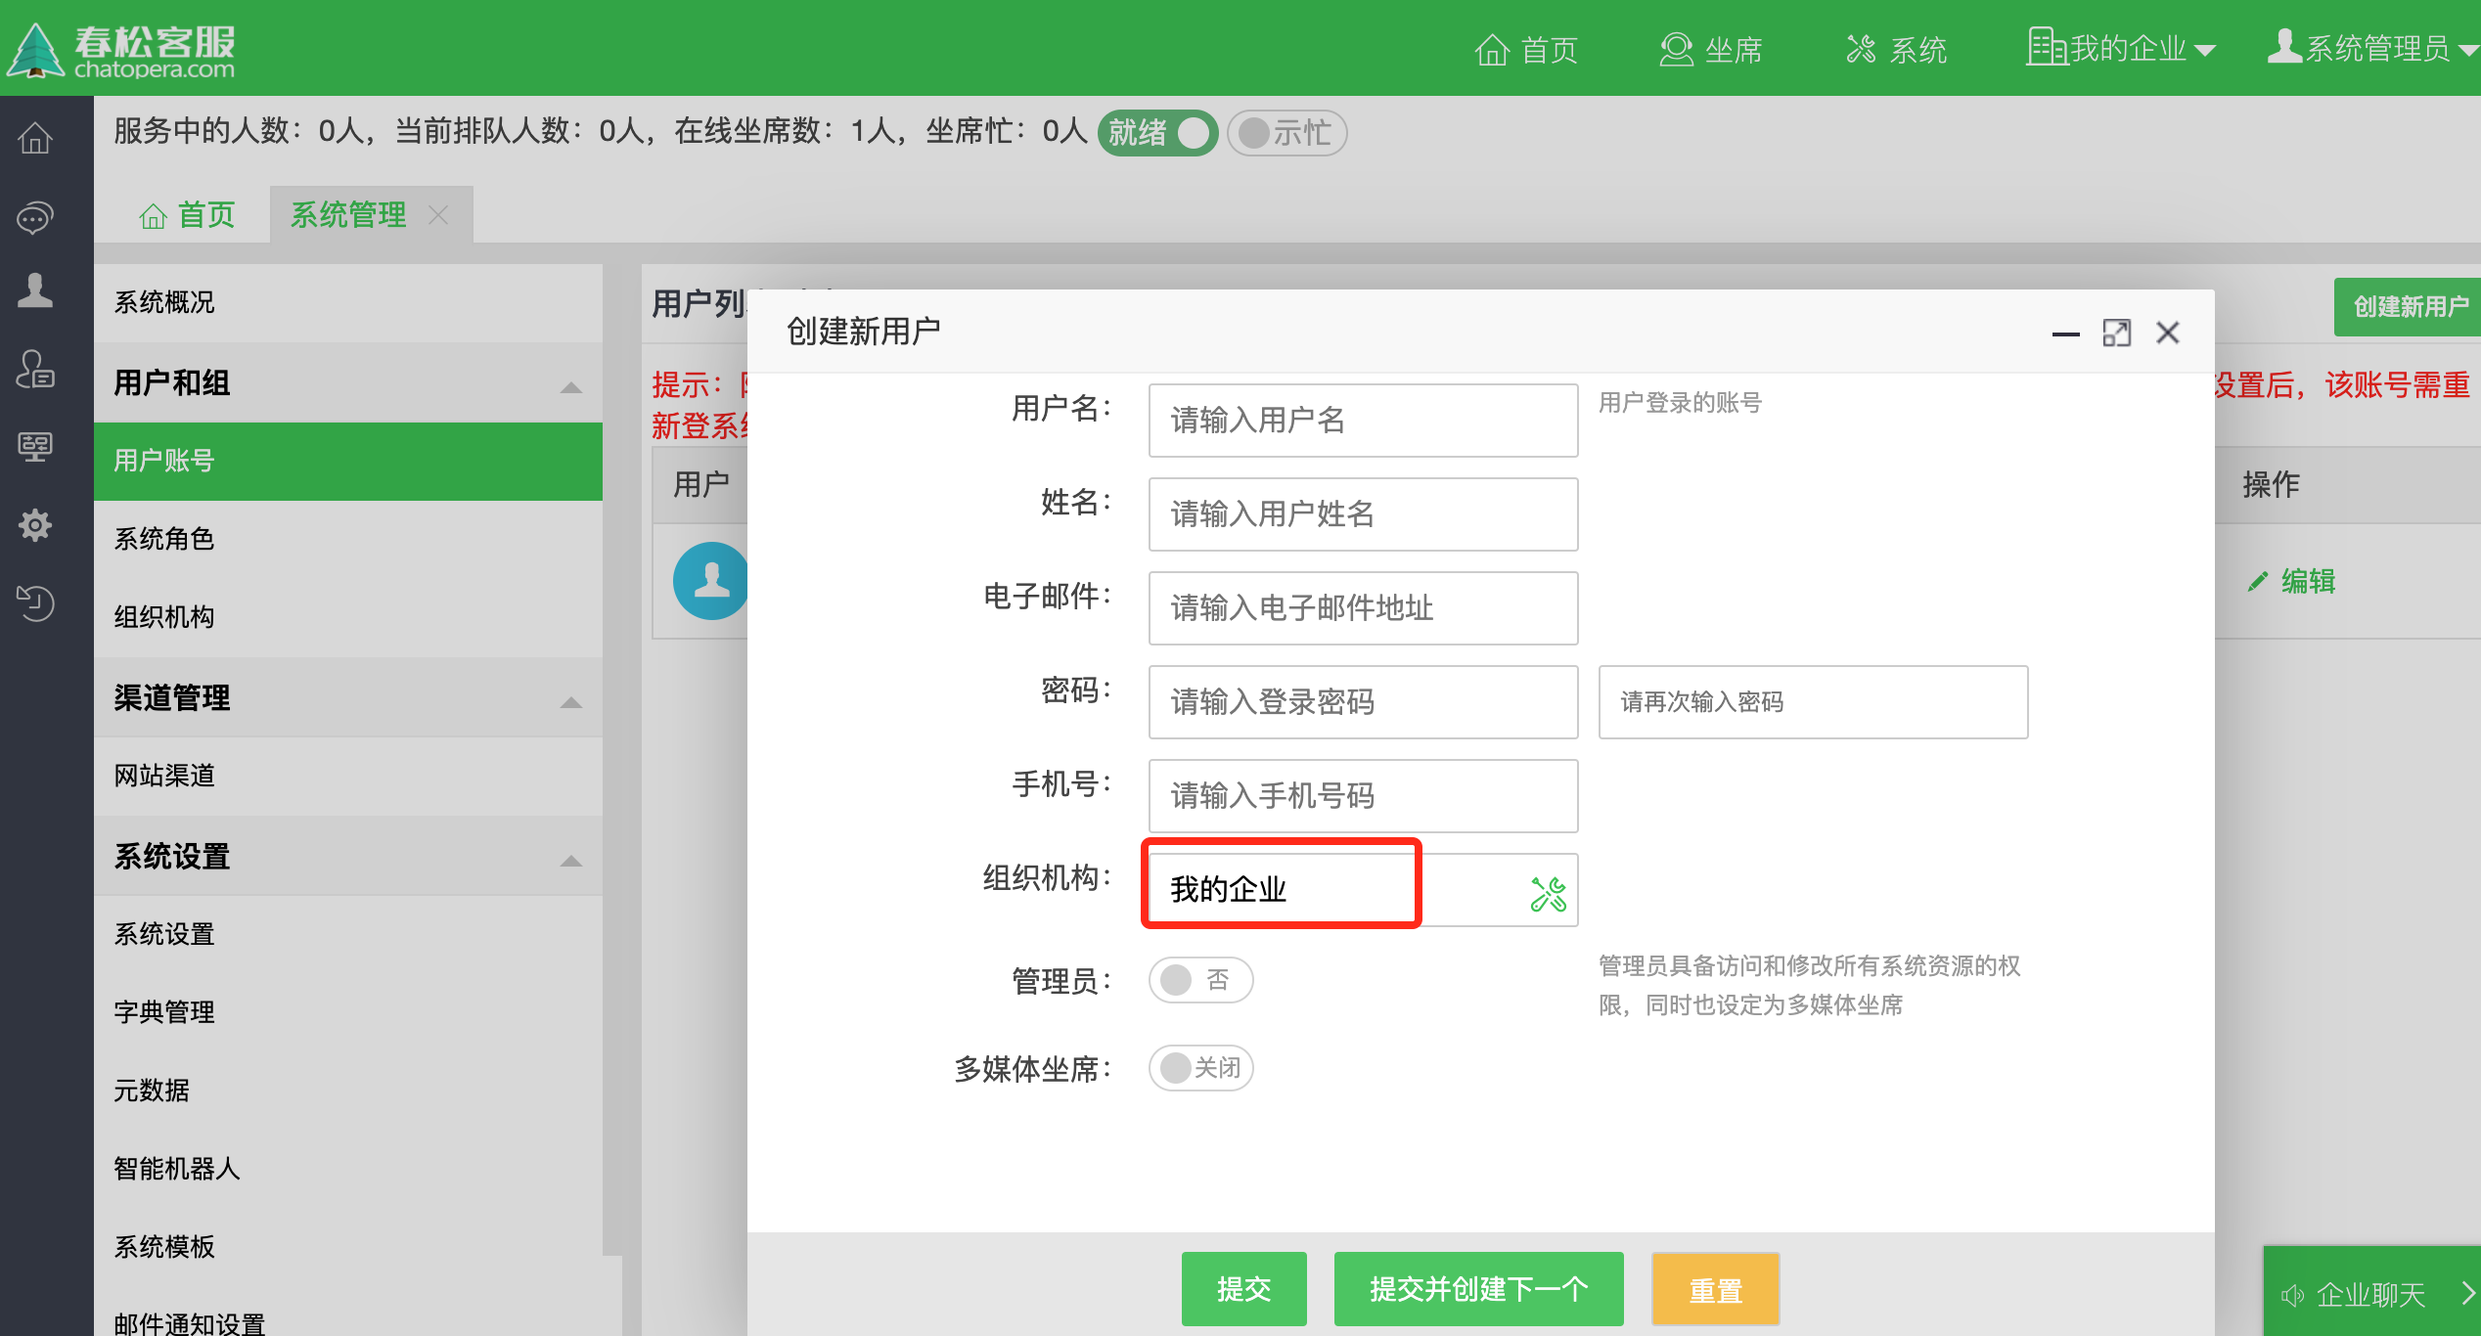Close the 系统管理 tab with the X
Screen dimensions: 2481x1336
tap(438, 215)
